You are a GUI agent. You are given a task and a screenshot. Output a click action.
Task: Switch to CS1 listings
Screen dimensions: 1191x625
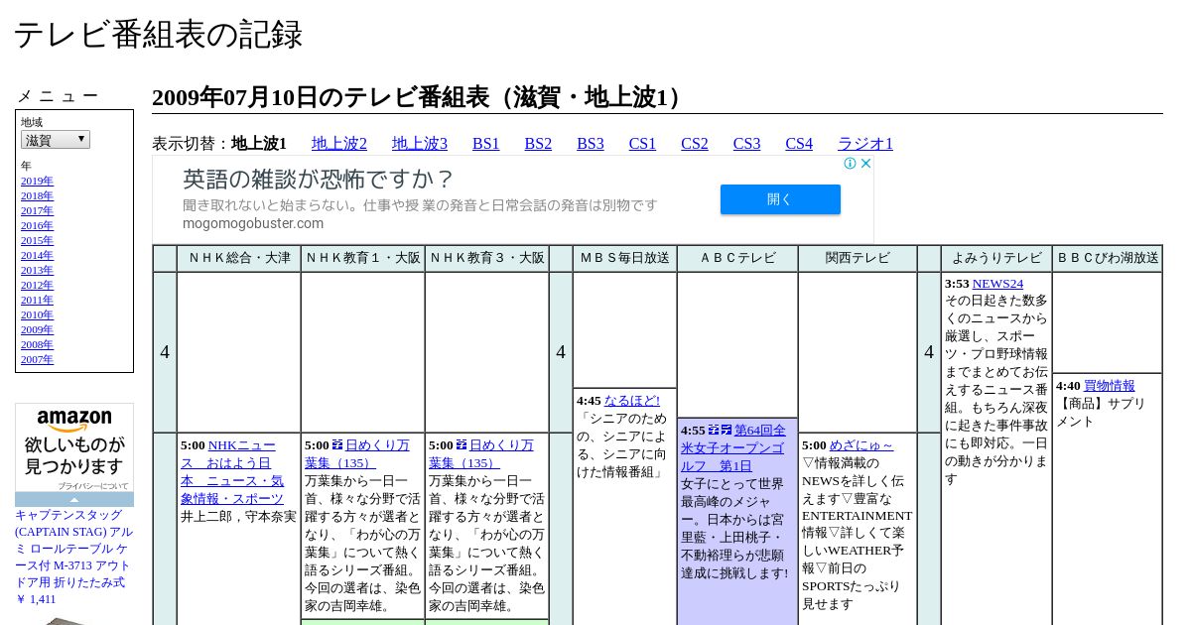point(642,144)
